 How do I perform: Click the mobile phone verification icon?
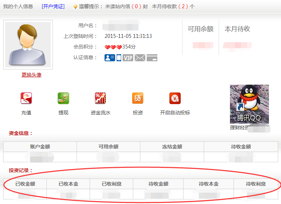tap(119, 58)
